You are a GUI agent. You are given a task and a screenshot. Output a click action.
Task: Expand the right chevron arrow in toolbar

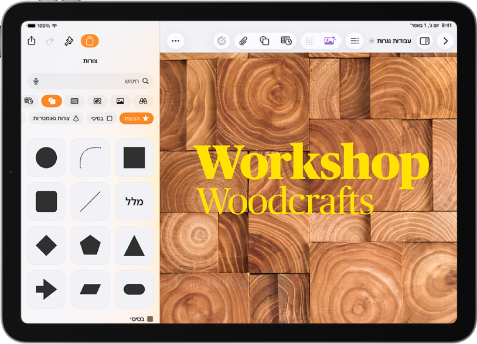click(445, 41)
